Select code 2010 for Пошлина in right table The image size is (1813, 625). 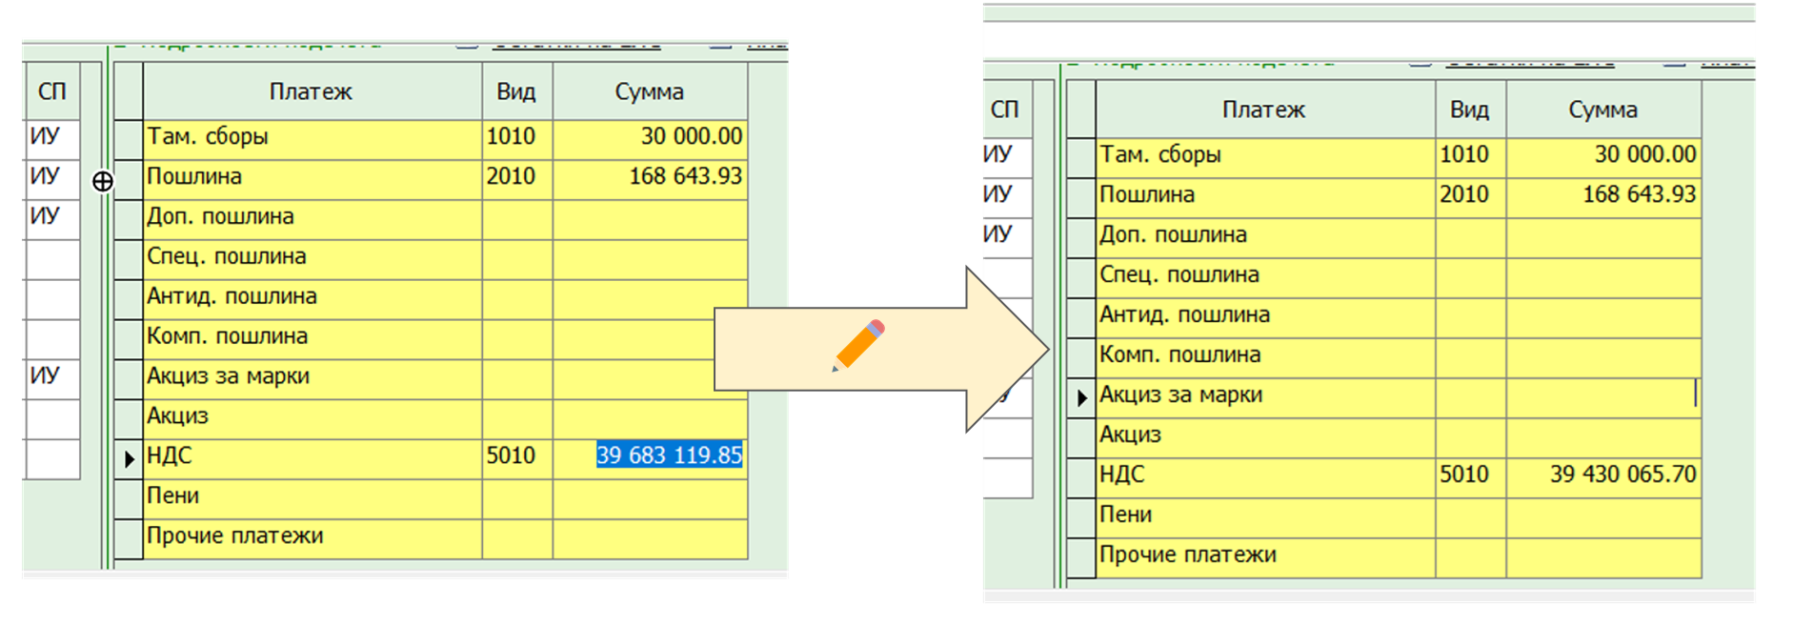(1464, 195)
